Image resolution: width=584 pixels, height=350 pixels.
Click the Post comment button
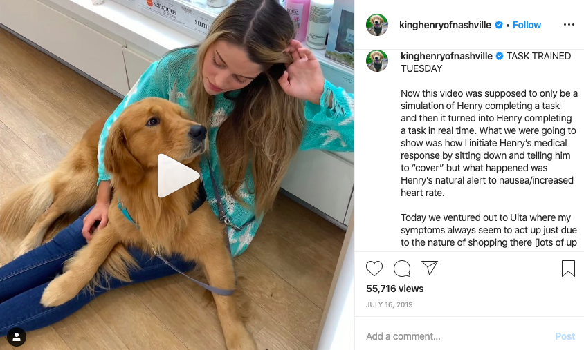pos(565,336)
